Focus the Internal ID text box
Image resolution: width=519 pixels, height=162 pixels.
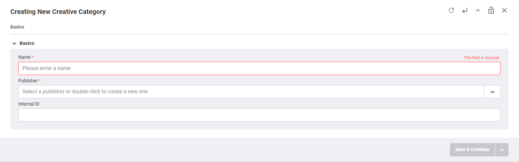point(259,115)
